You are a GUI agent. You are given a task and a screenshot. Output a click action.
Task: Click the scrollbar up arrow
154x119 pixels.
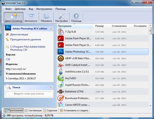click(x=150, y=26)
